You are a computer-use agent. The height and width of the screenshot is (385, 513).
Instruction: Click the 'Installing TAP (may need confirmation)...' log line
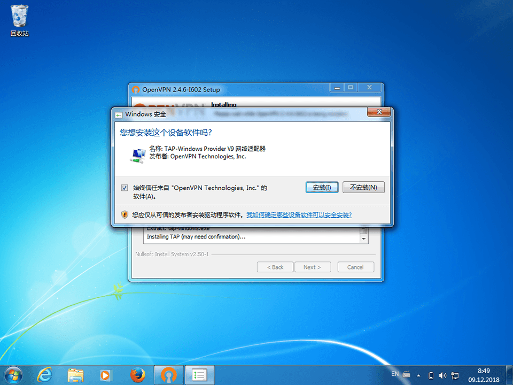tap(196, 237)
